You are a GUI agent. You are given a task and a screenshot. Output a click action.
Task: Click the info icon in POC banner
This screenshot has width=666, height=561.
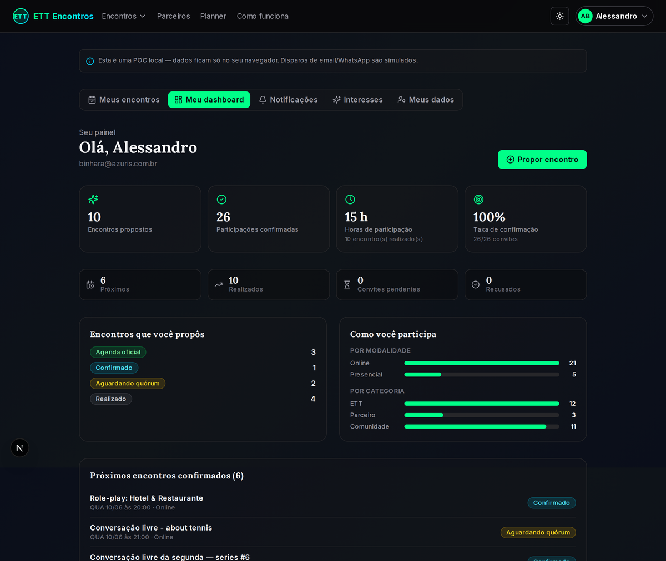pyautogui.click(x=90, y=61)
